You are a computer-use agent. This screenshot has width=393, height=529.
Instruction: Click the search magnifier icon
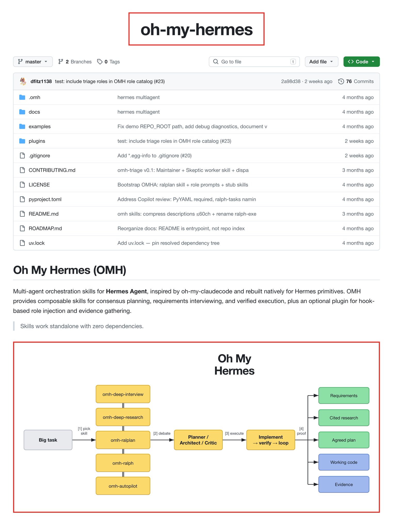216,62
